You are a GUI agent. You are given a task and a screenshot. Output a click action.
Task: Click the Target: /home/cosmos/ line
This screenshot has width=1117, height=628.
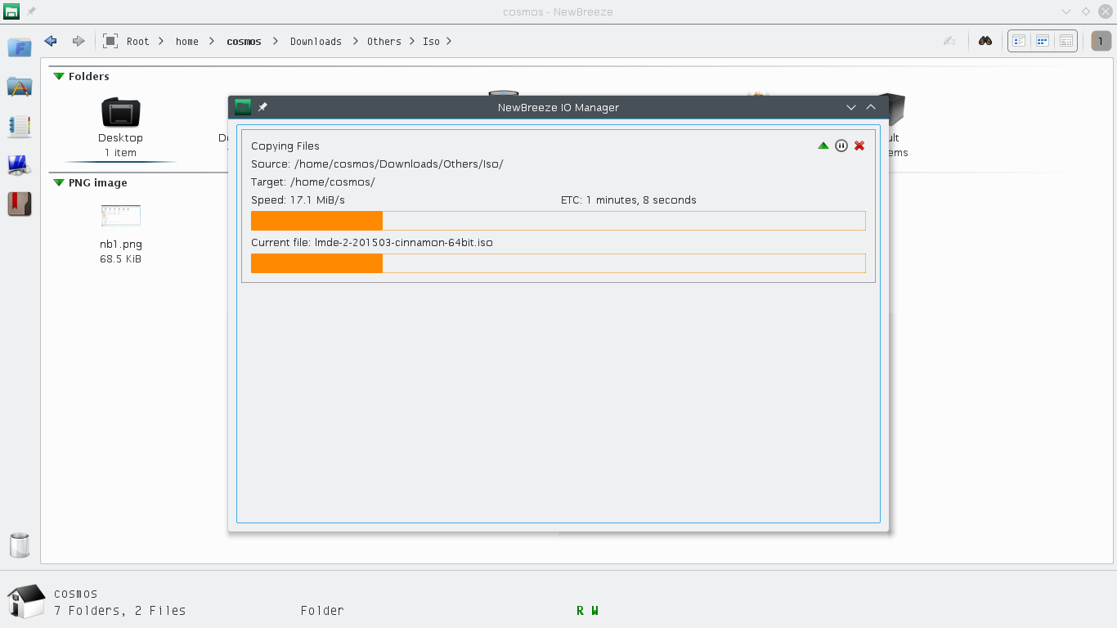click(x=313, y=182)
